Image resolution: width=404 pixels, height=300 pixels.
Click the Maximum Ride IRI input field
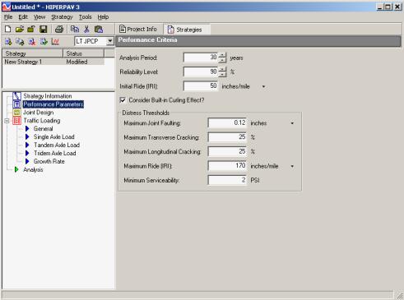(227, 166)
